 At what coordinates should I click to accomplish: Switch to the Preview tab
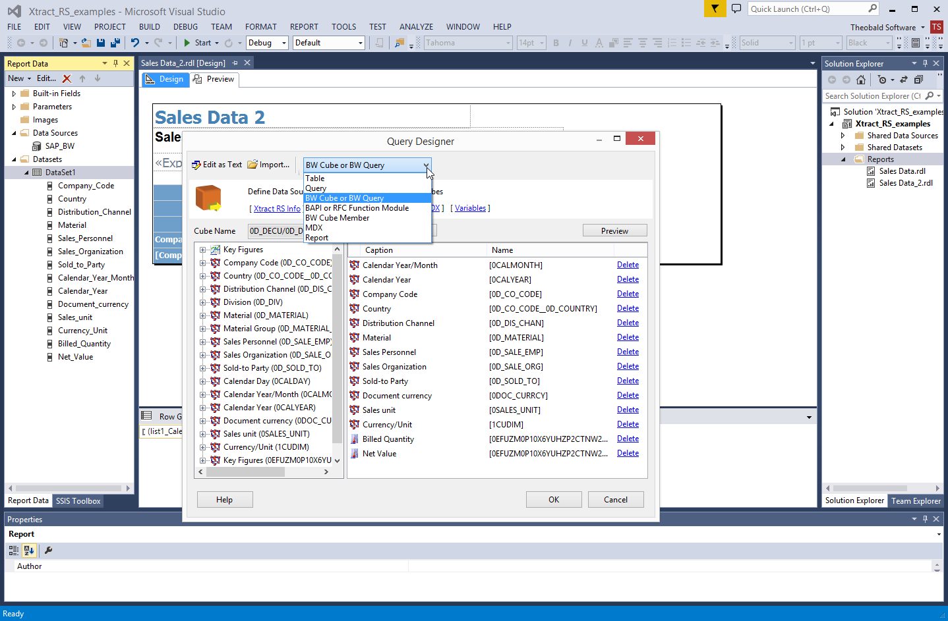pos(214,79)
